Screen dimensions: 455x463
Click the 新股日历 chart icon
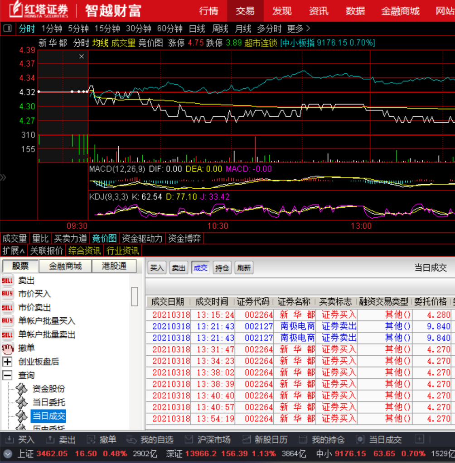(x=246, y=439)
